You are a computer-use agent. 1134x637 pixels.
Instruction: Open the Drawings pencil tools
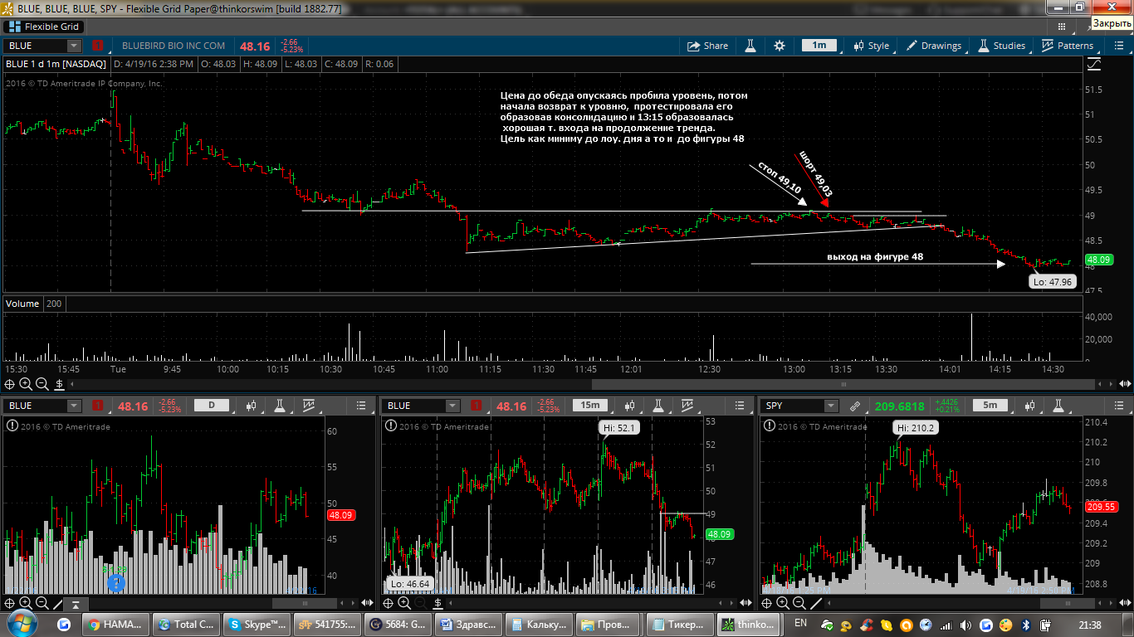coord(934,46)
